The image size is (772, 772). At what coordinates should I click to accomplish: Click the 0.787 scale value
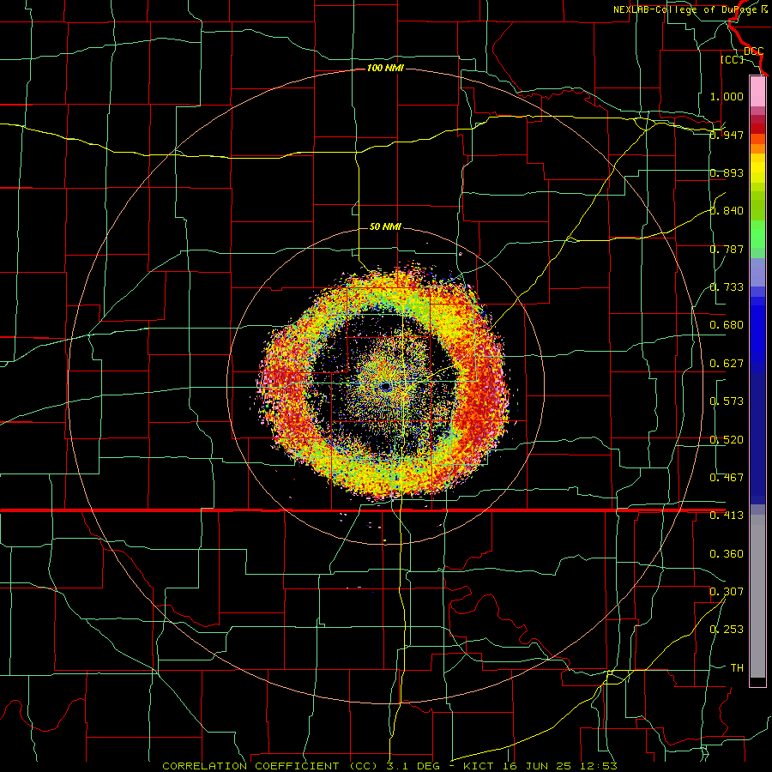(x=727, y=249)
